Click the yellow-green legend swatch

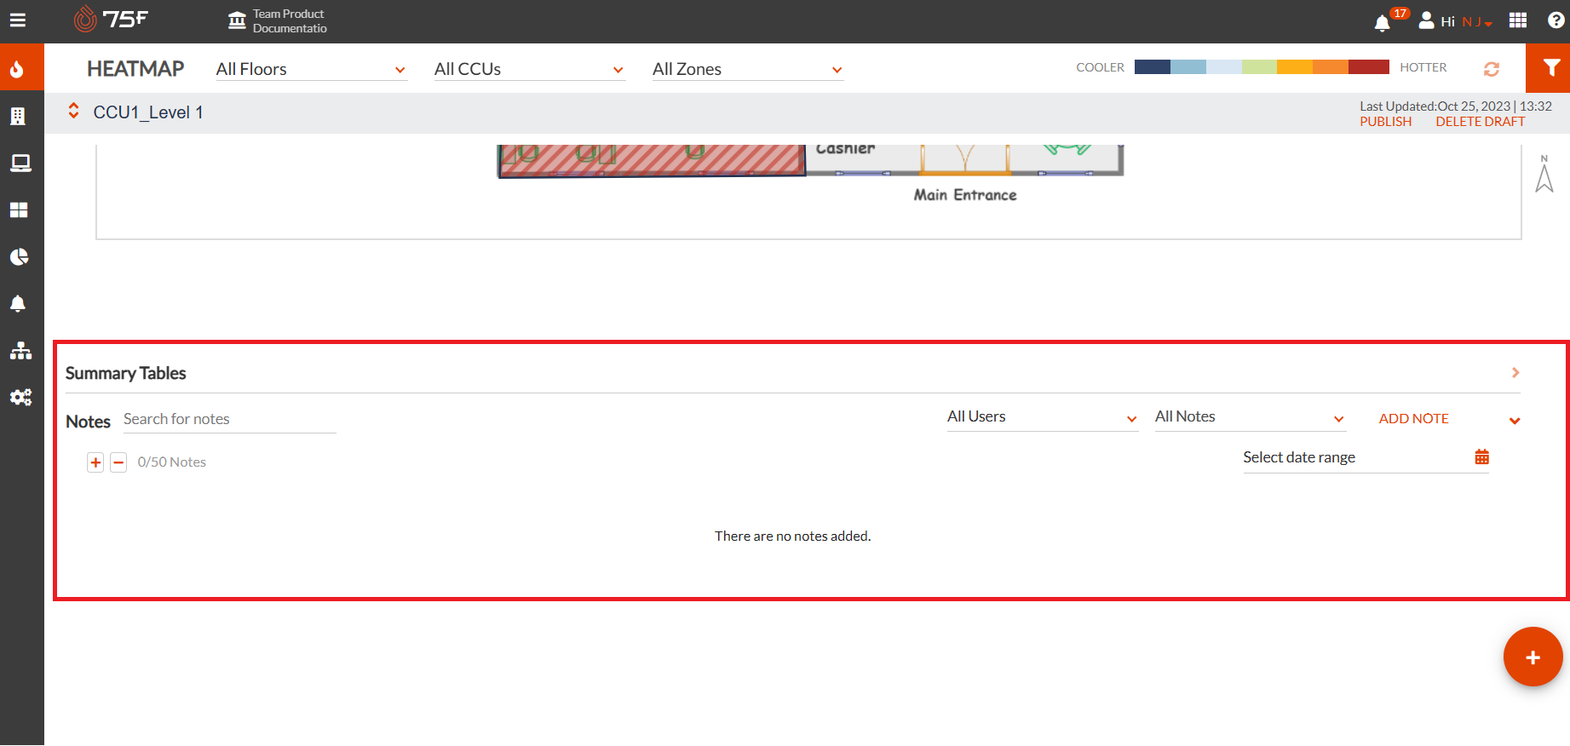[x=1259, y=67]
